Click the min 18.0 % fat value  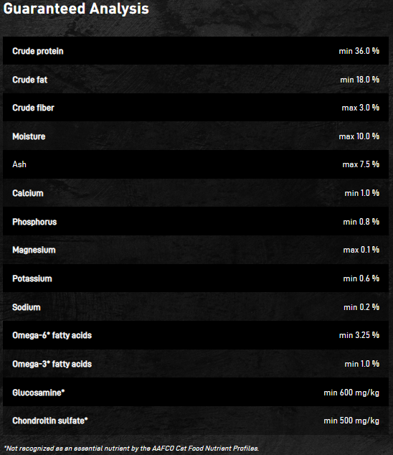359,80
